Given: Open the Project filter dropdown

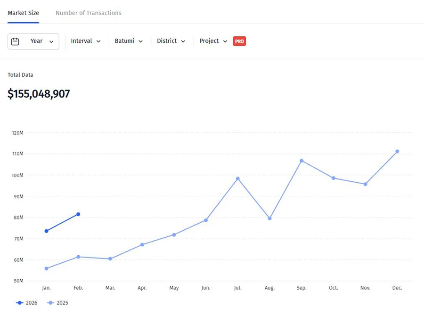Looking at the screenshot, I should click(213, 41).
